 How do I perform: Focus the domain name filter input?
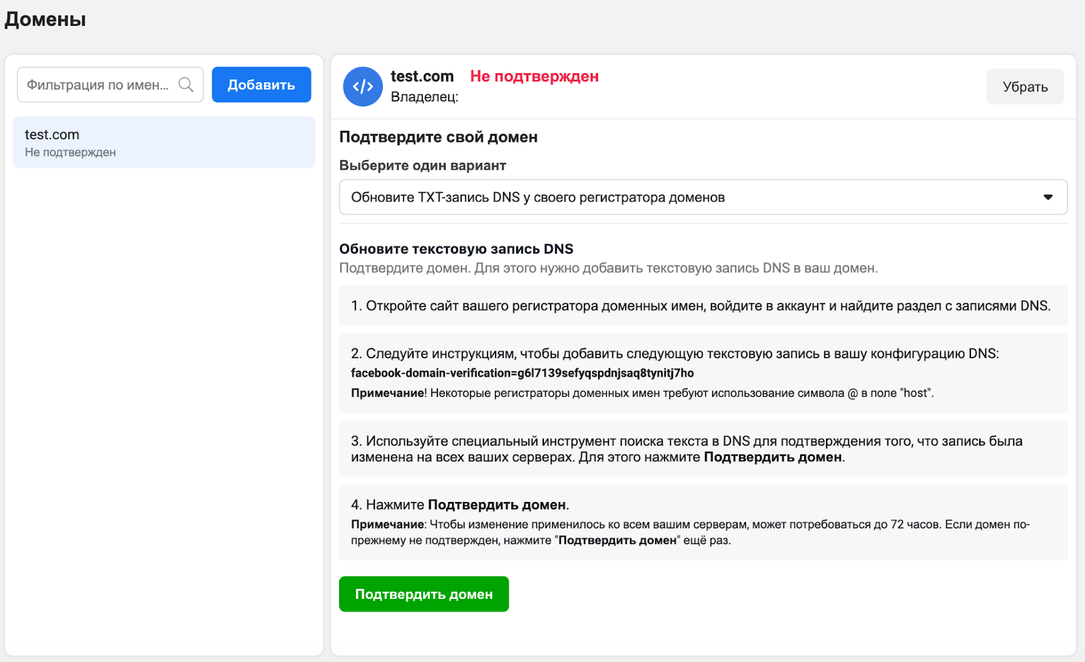point(98,85)
